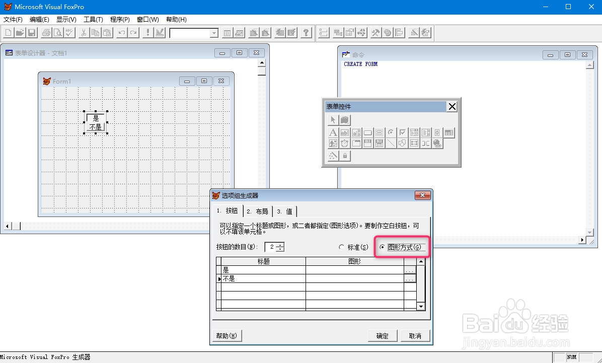602x363 pixels.
Task: Select the Option Group control icon
Action: point(391,132)
